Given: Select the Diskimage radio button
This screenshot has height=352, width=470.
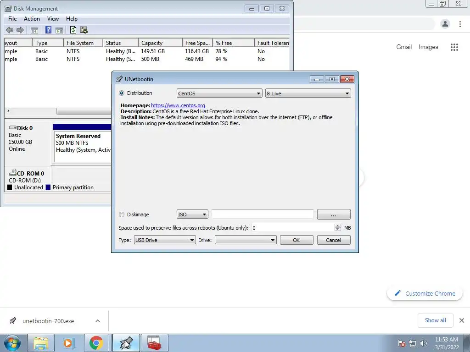Looking at the screenshot, I should pos(121,214).
